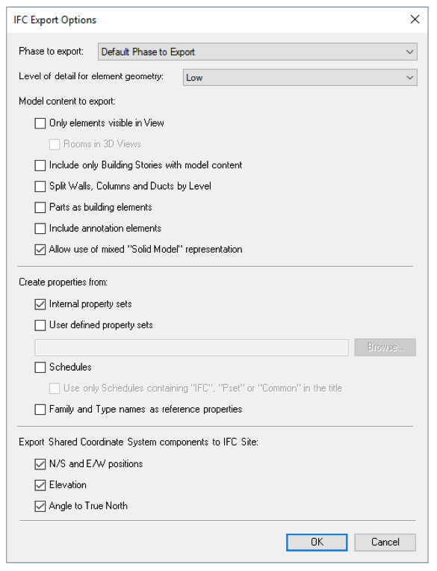Click the chevron arrow of Default Phase to Export

coord(409,52)
